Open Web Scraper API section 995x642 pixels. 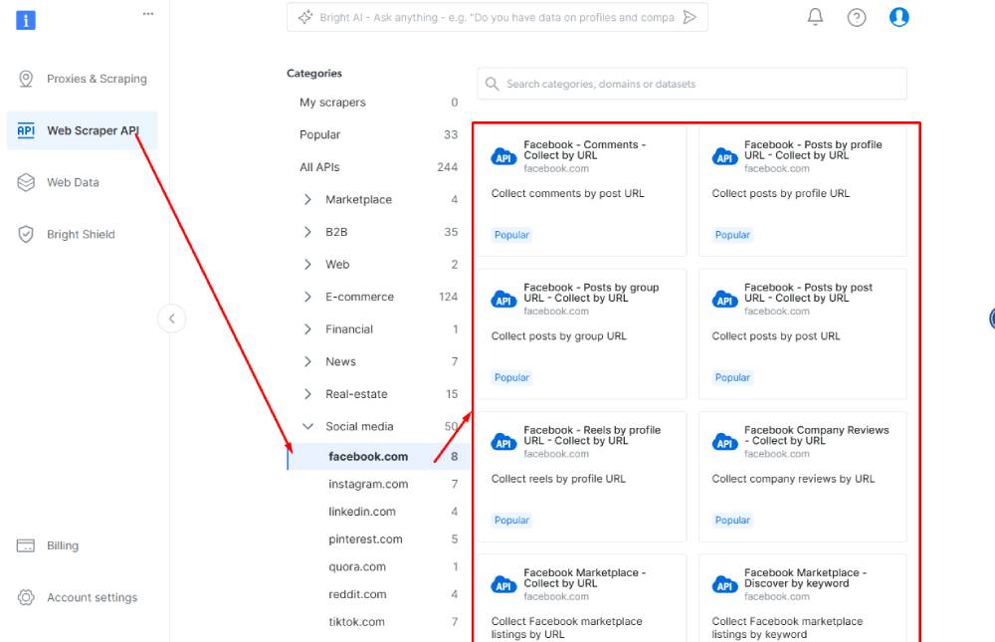[83, 130]
